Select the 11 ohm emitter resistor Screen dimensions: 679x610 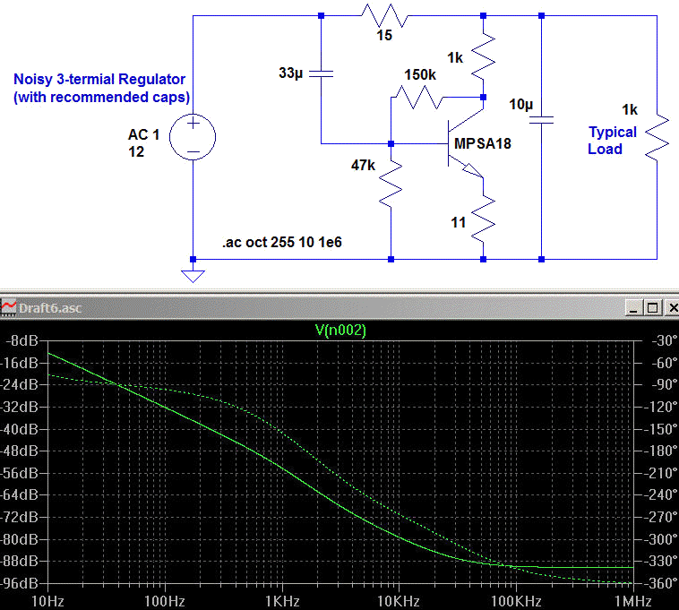[x=483, y=219]
